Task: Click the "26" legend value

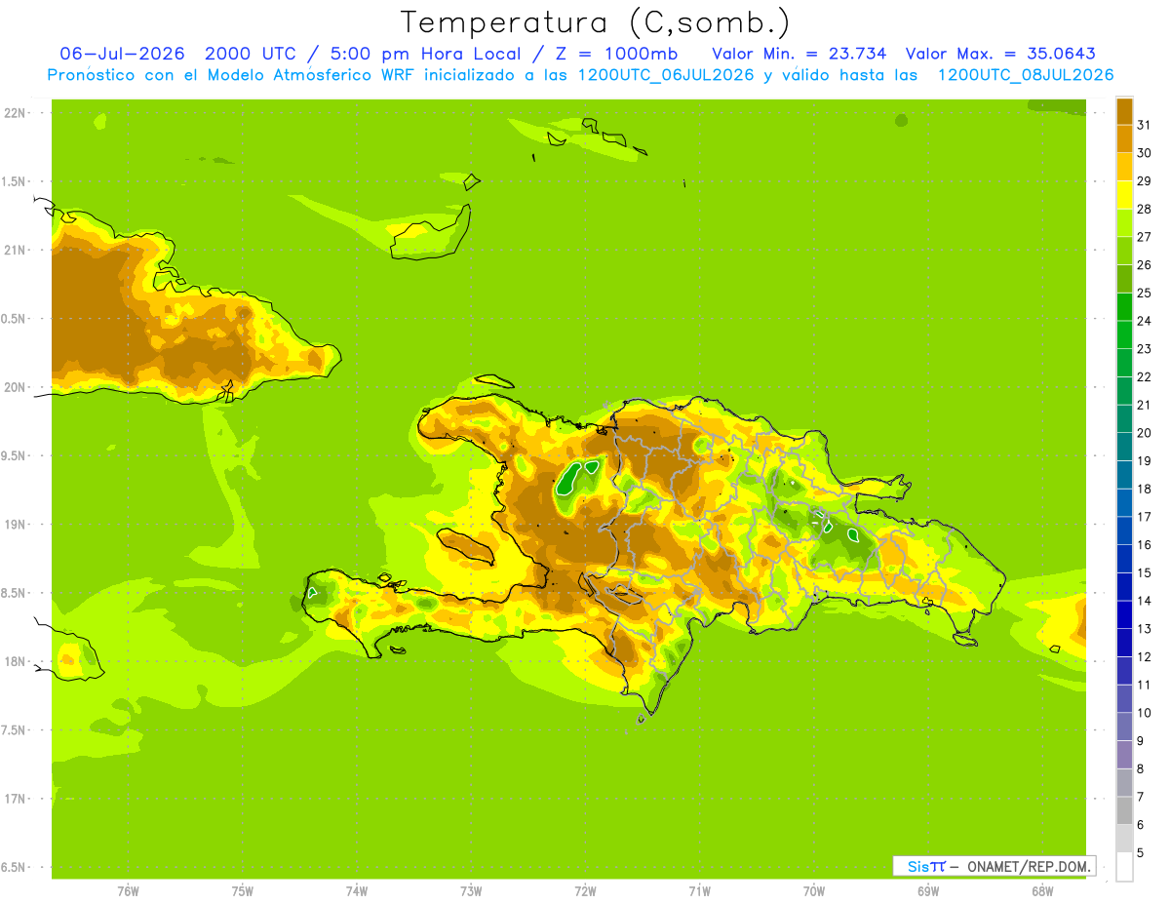Action: point(1145,265)
